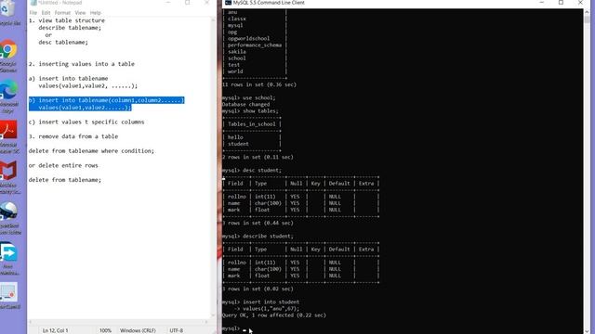Open the Help menu in Notepad
Screen dimensions: 595x334
[96, 12]
